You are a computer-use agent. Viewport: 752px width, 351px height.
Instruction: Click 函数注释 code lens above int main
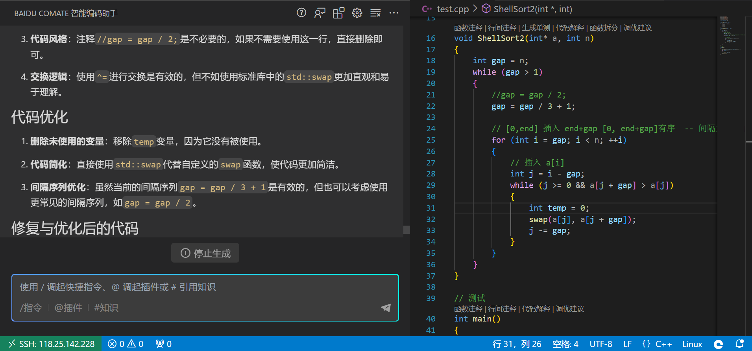point(468,309)
